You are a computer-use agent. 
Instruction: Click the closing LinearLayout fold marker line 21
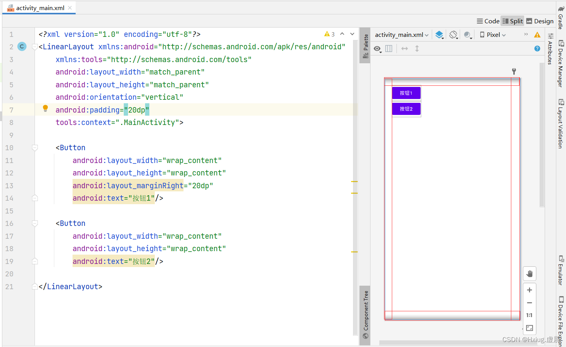pos(35,286)
